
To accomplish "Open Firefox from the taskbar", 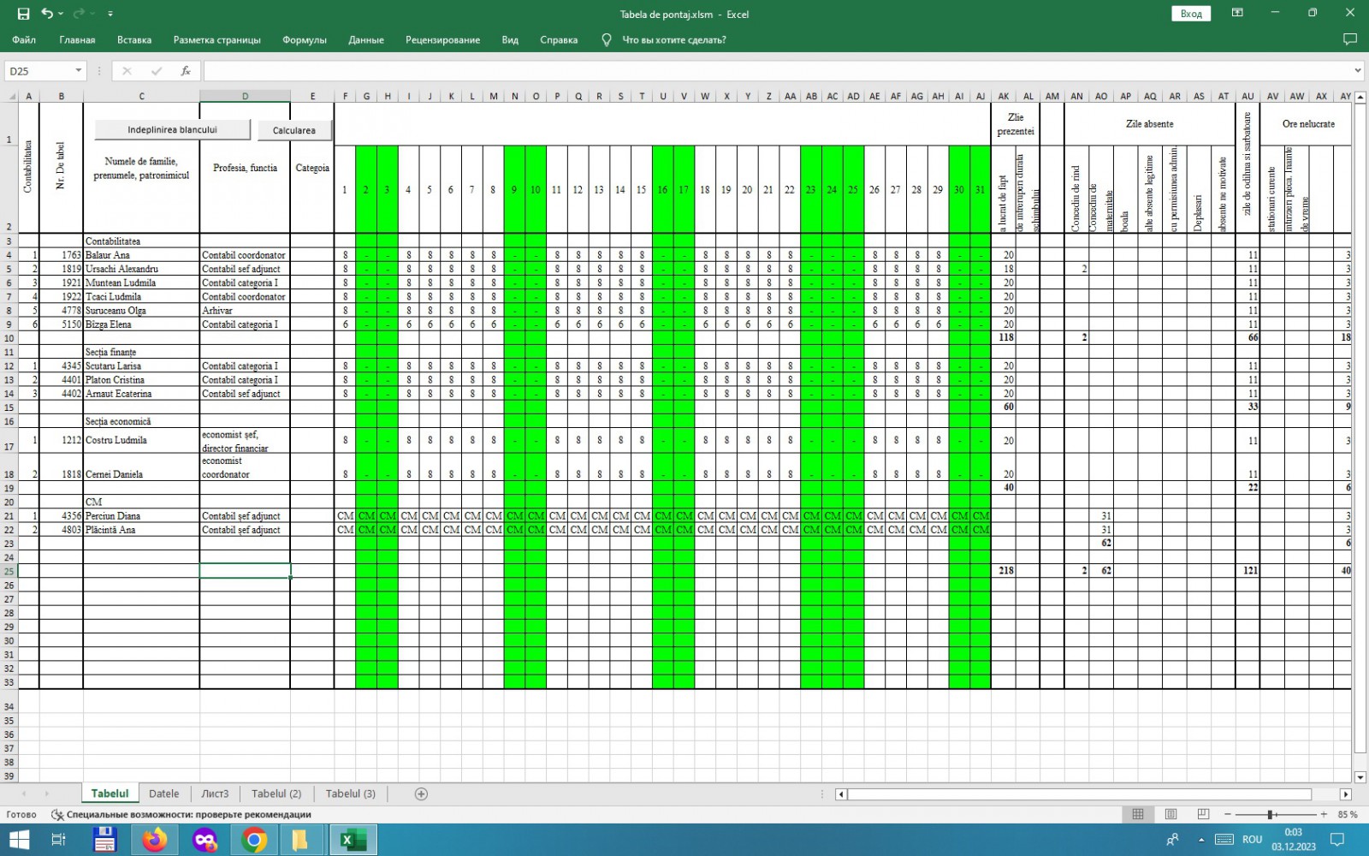I will click(x=155, y=840).
